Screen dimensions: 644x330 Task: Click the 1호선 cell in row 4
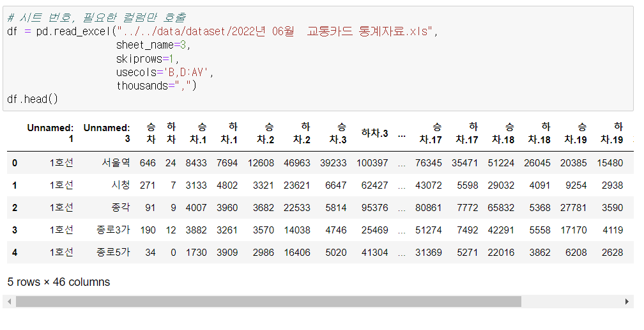pos(61,253)
